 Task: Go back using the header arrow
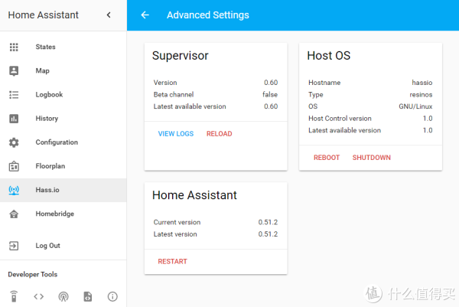[145, 15]
